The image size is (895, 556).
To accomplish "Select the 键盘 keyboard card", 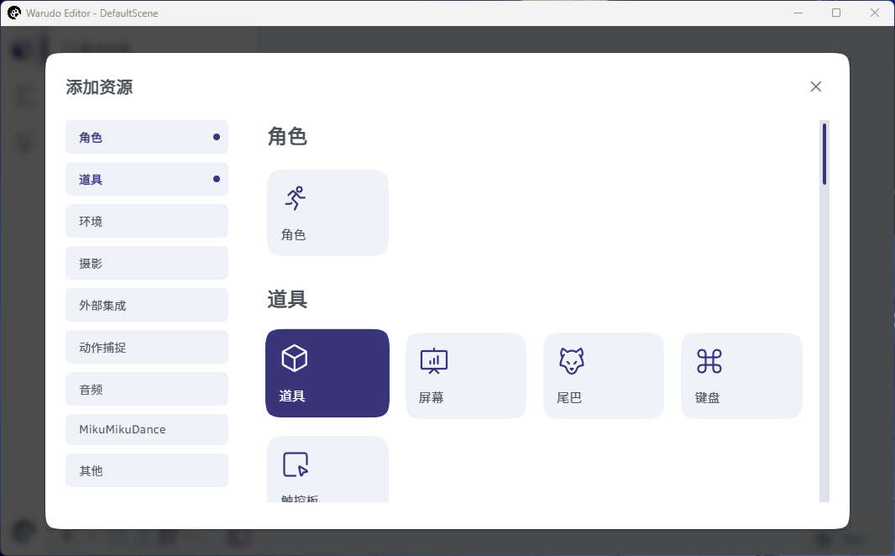I will tap(741, 375).
